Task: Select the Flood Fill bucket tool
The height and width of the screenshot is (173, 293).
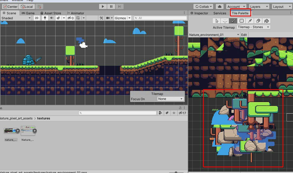Action: [x=266, y=21]
